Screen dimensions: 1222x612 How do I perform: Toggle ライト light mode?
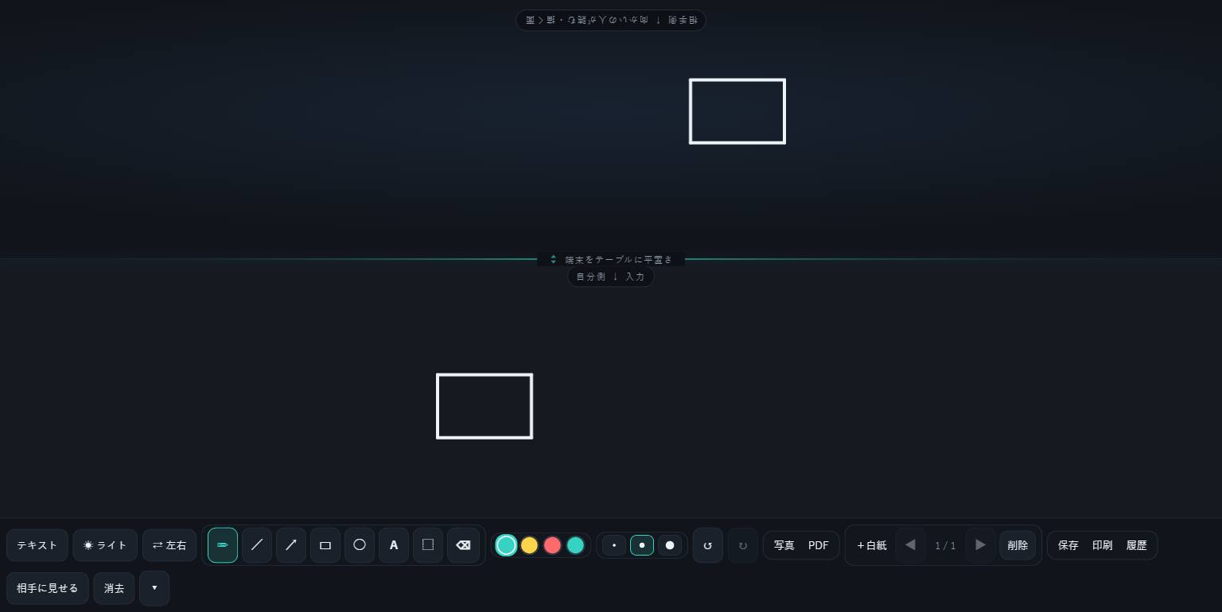tap(105, 545)
